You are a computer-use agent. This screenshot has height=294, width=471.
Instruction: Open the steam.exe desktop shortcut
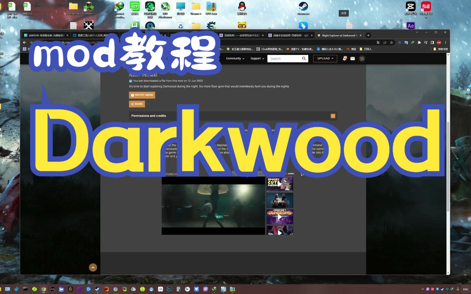point(303,8)
